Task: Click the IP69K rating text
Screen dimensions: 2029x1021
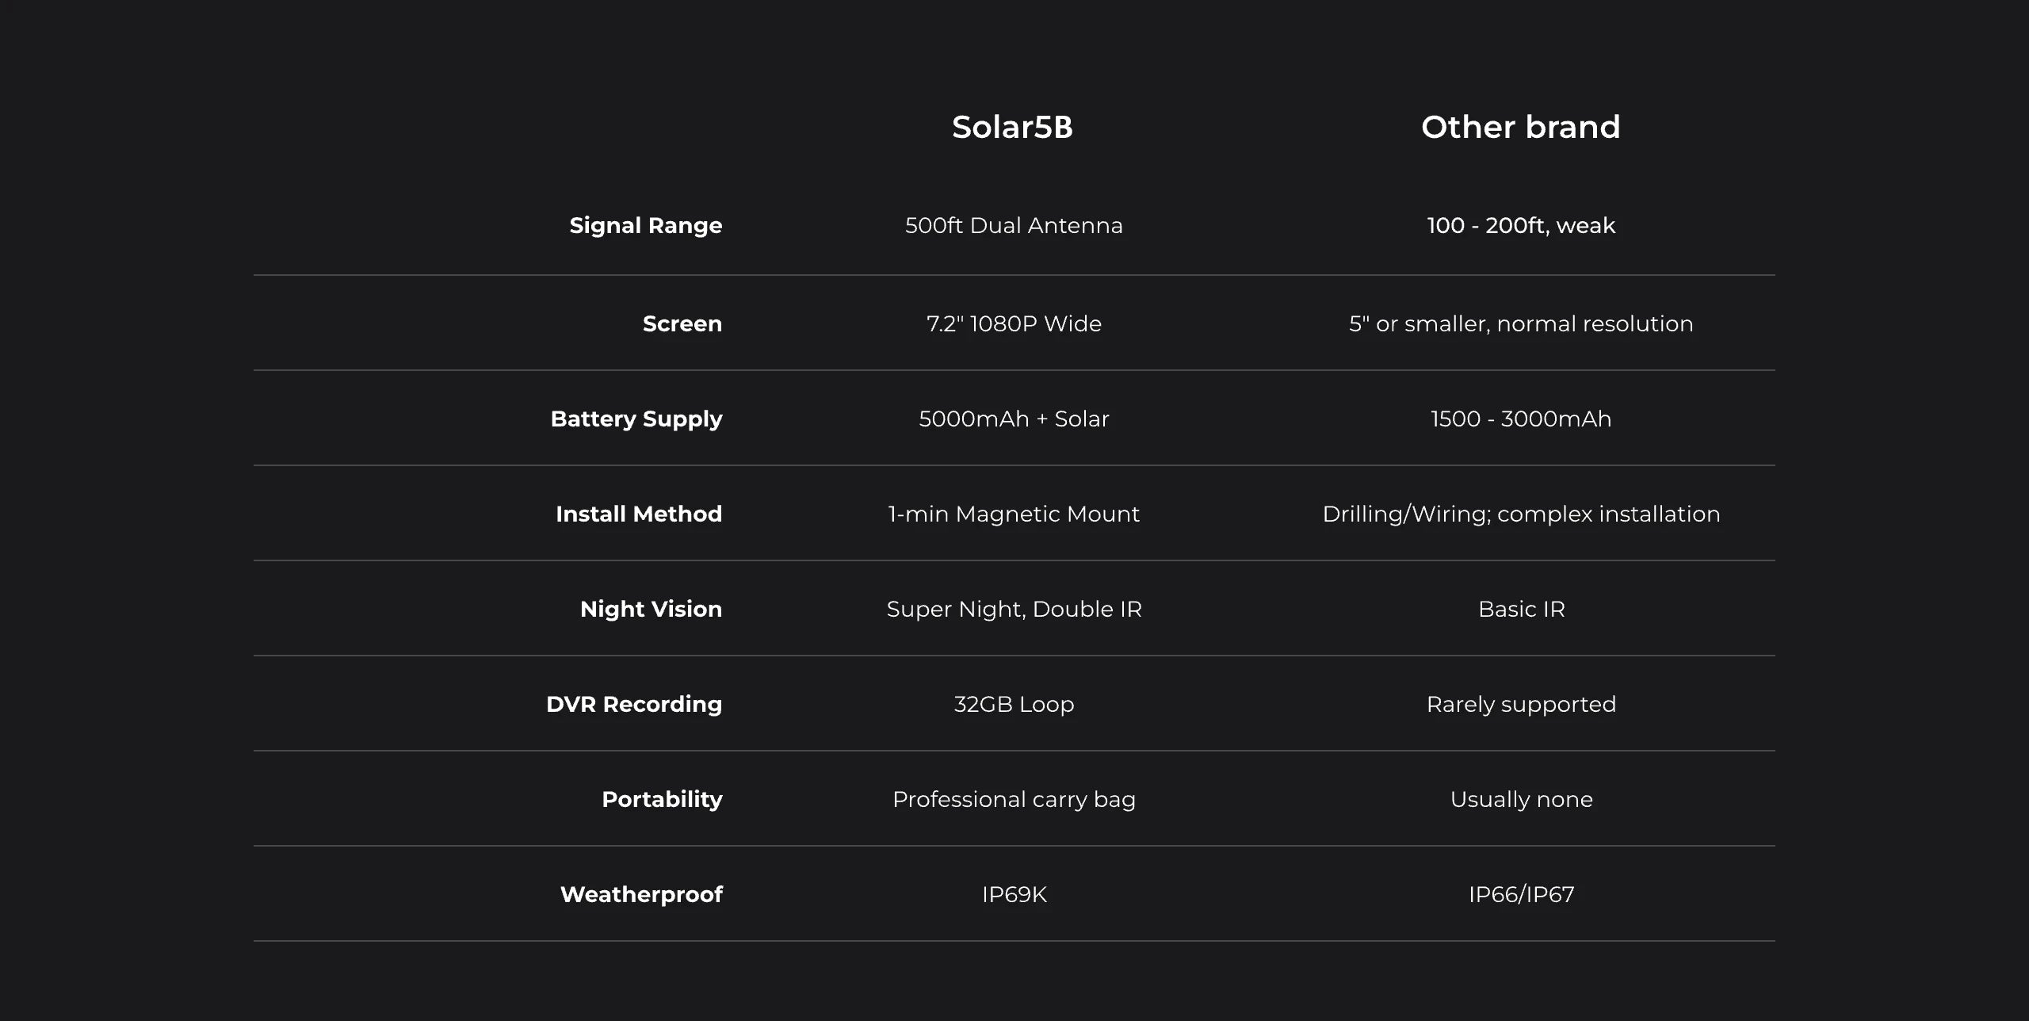Action: tap(1014, 894)
